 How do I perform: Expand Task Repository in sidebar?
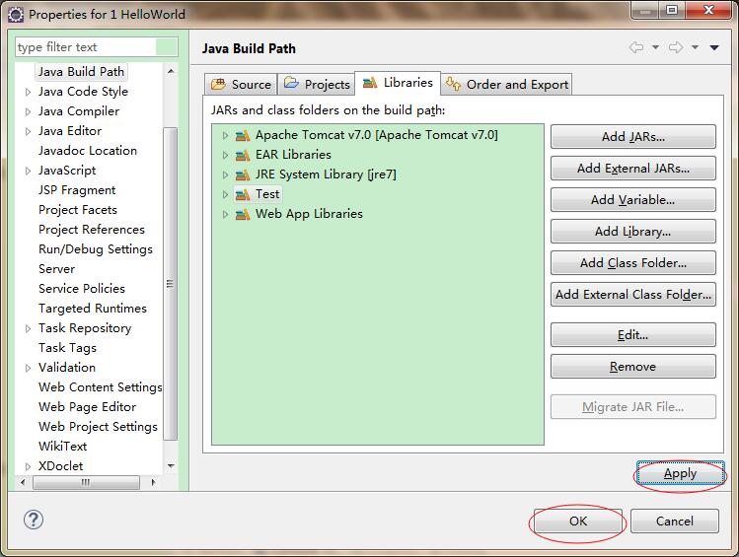tap(29, 328)
